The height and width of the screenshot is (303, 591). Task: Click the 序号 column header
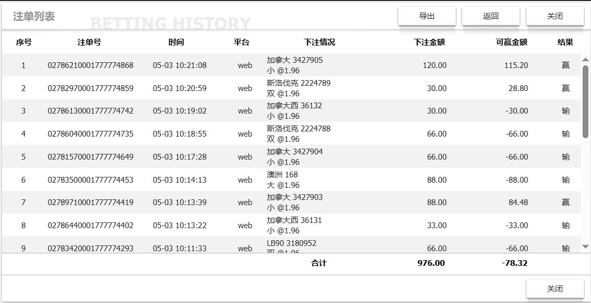point(24,42)
